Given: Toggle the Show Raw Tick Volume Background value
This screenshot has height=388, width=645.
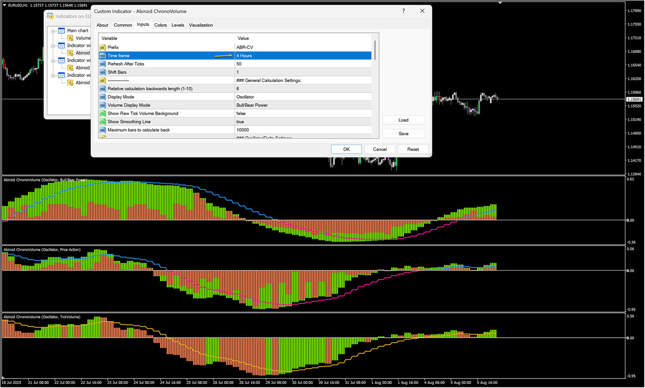Looking at the screenshot, I should (302, 113).
